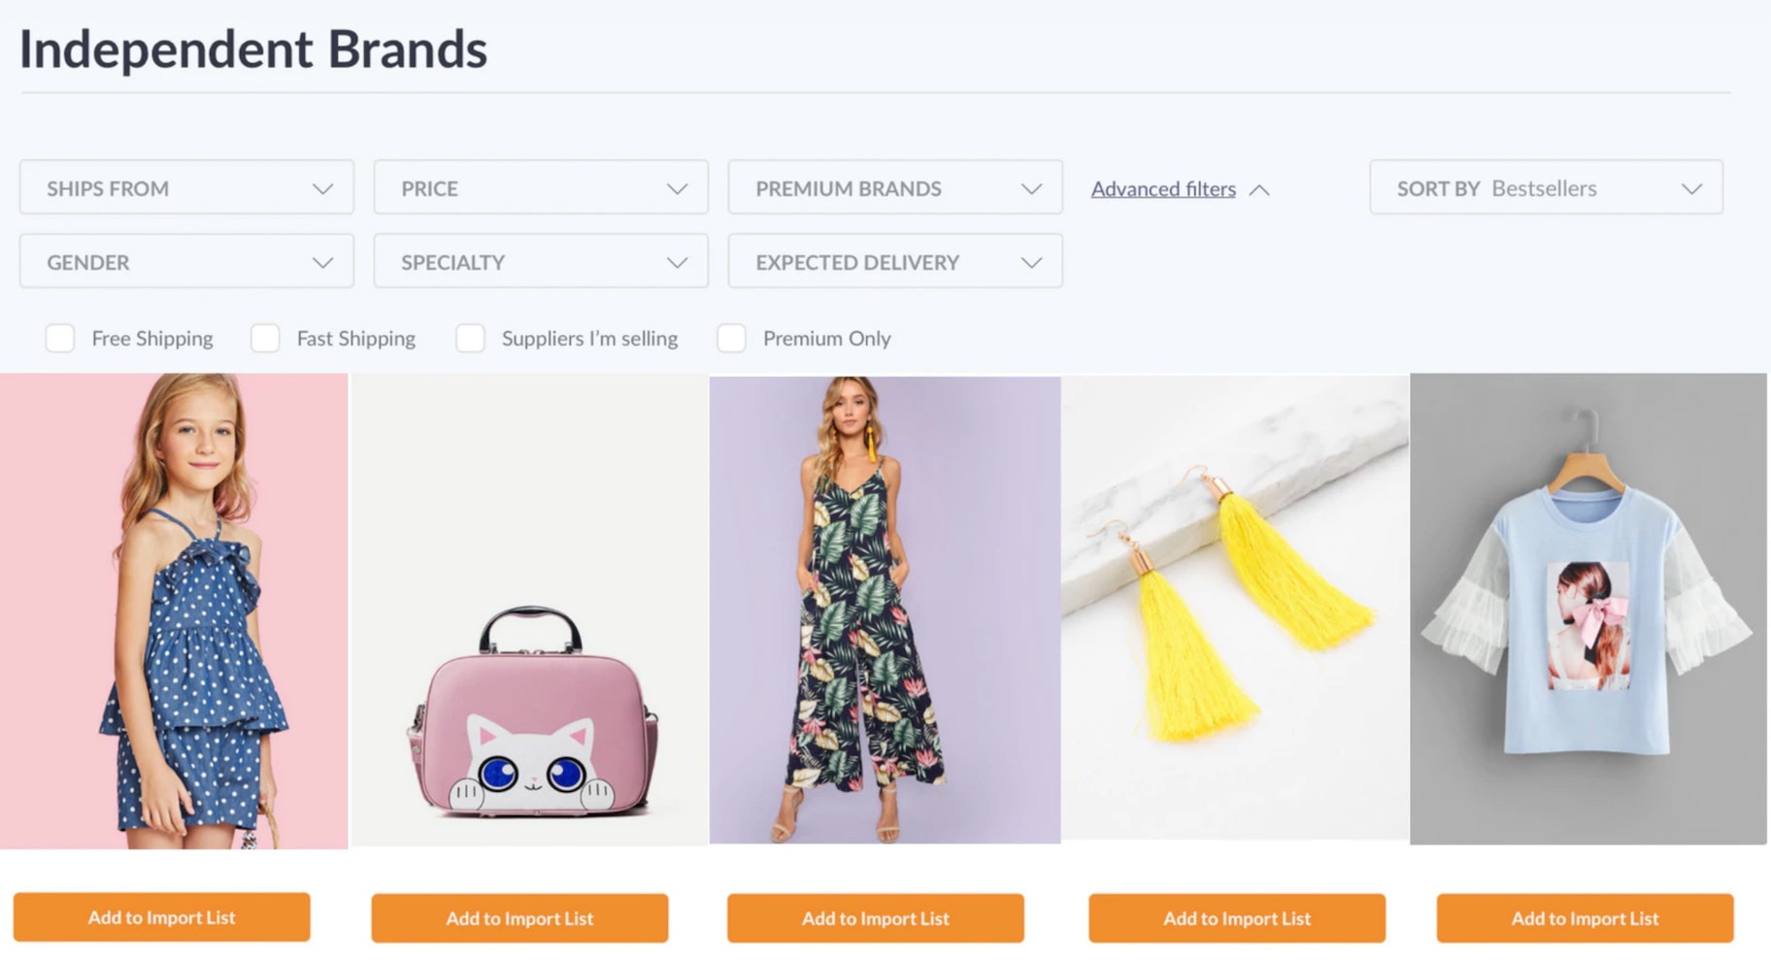
Task: View the yellow tassel earrings product
Action: pyautogui.click(x=1235, y=608)
